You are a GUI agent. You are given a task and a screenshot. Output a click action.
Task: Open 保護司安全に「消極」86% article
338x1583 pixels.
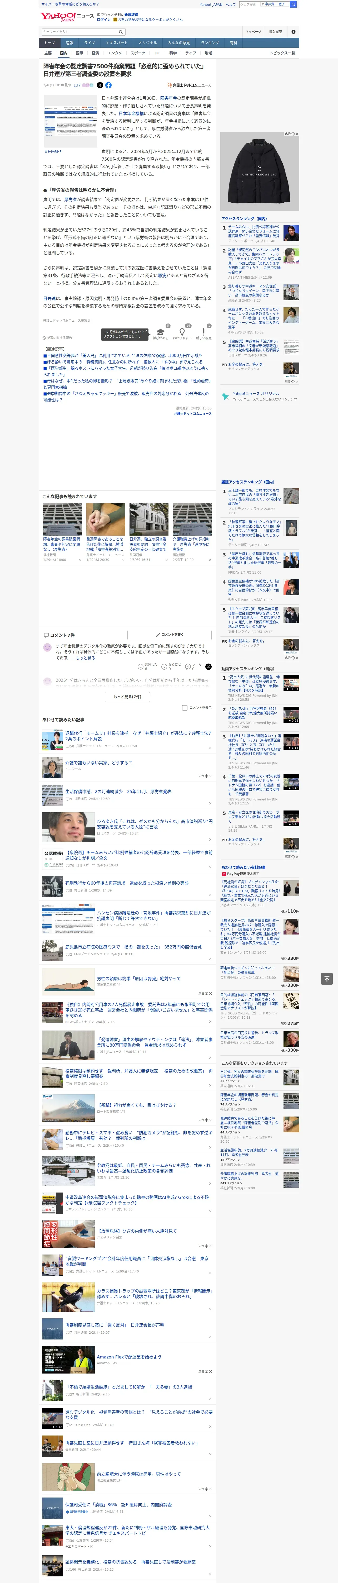118,1504
